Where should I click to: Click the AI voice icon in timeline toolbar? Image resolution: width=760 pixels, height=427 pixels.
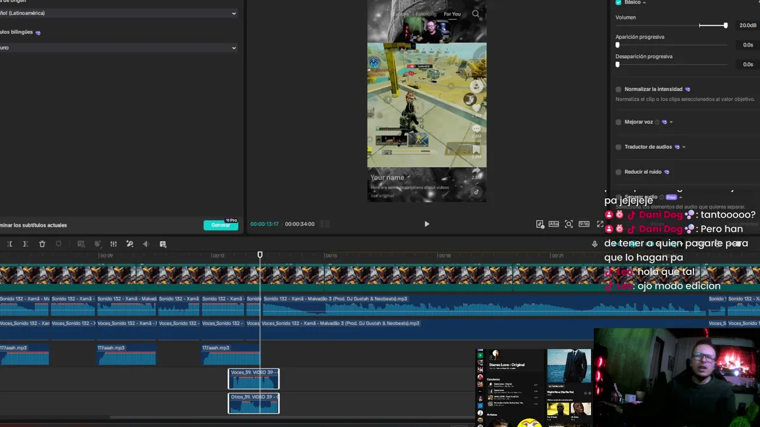[97, 244]
